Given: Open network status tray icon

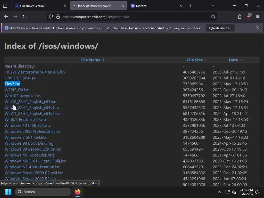Looking at the screenshot, I should (227, 192).
